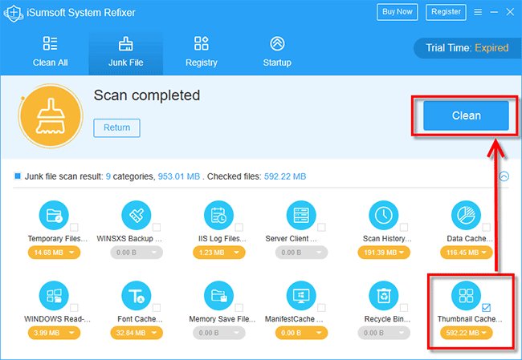Click the IIS Log Files icon

click(x=218, y=216)
